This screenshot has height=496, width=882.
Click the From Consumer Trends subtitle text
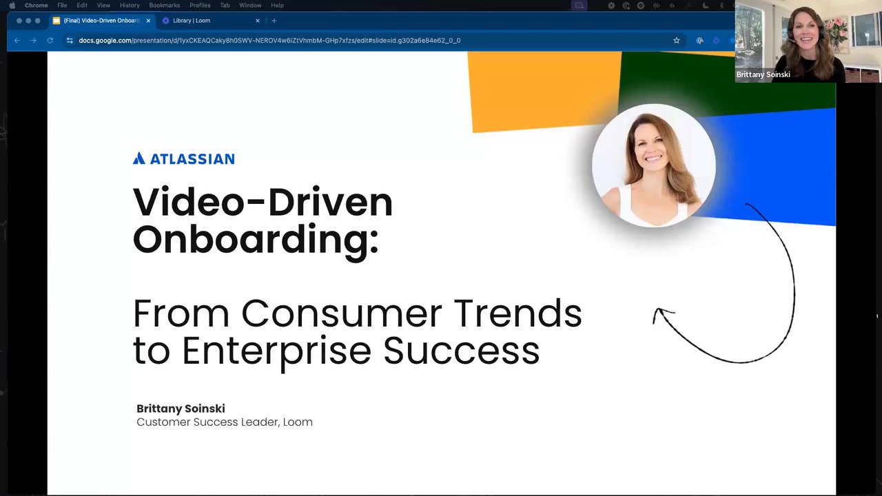[357, 331]
